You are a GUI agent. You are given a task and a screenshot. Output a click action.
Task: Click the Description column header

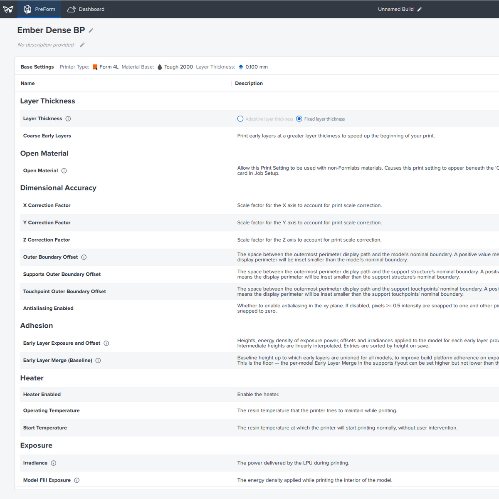coord(249,84)
